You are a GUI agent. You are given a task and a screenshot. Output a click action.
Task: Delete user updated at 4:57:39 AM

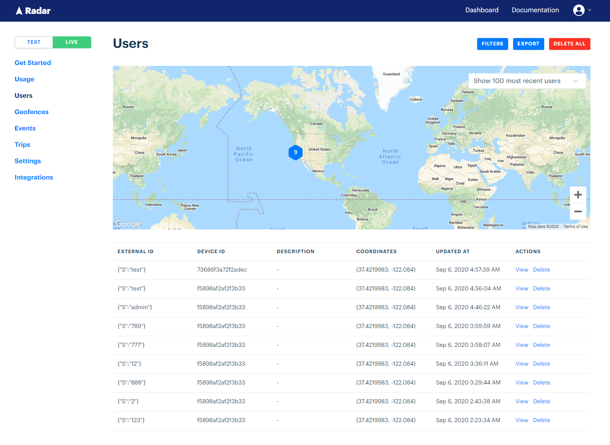coord(541,270)
